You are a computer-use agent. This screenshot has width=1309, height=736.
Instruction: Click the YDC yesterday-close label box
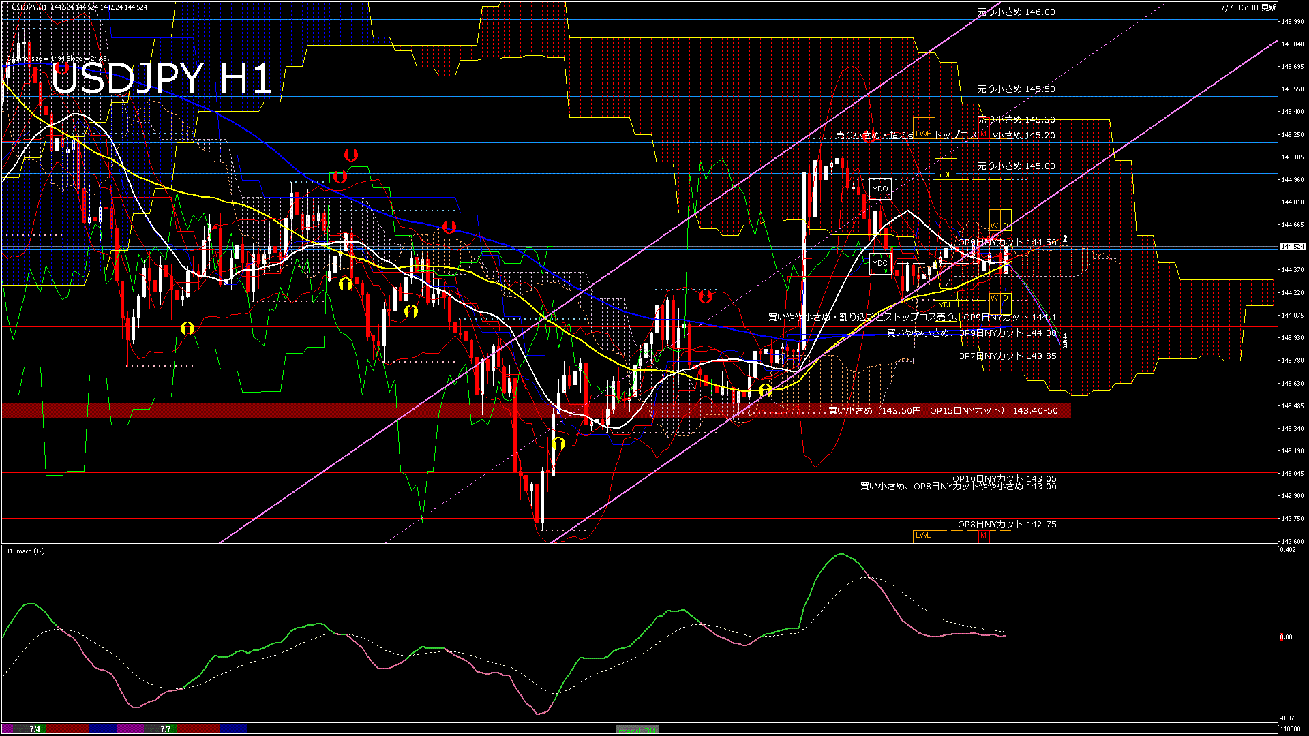(x=880, y=263)
